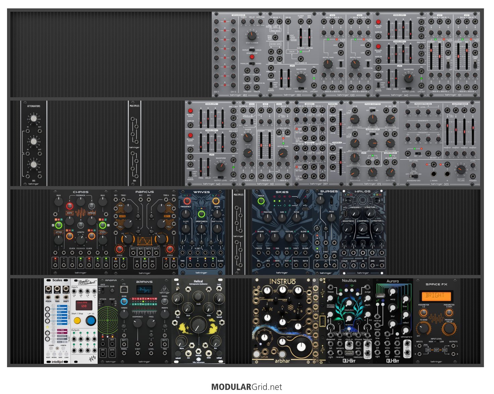
Task: Click the RESO knob on Surges
Action: (331, 218)
